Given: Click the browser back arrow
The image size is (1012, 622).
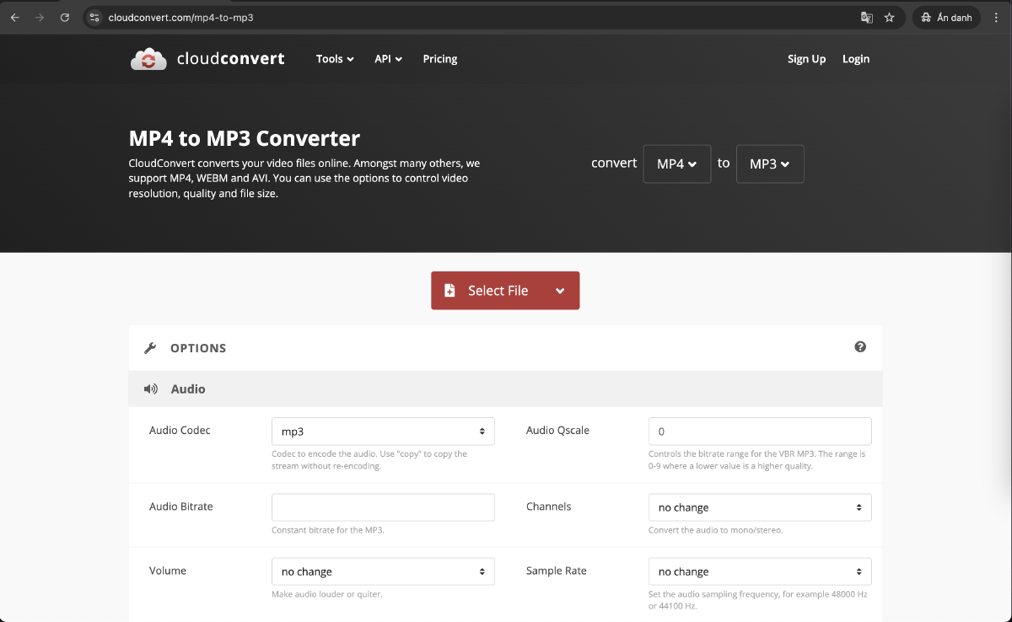Looking at the screenshot, I should (x=14, y=17).
